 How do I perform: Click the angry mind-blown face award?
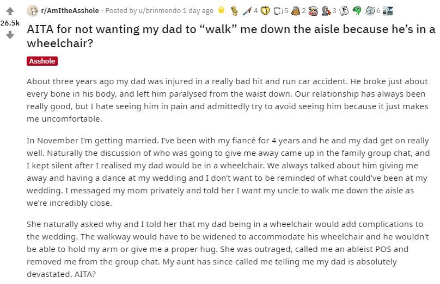[313, 11]
